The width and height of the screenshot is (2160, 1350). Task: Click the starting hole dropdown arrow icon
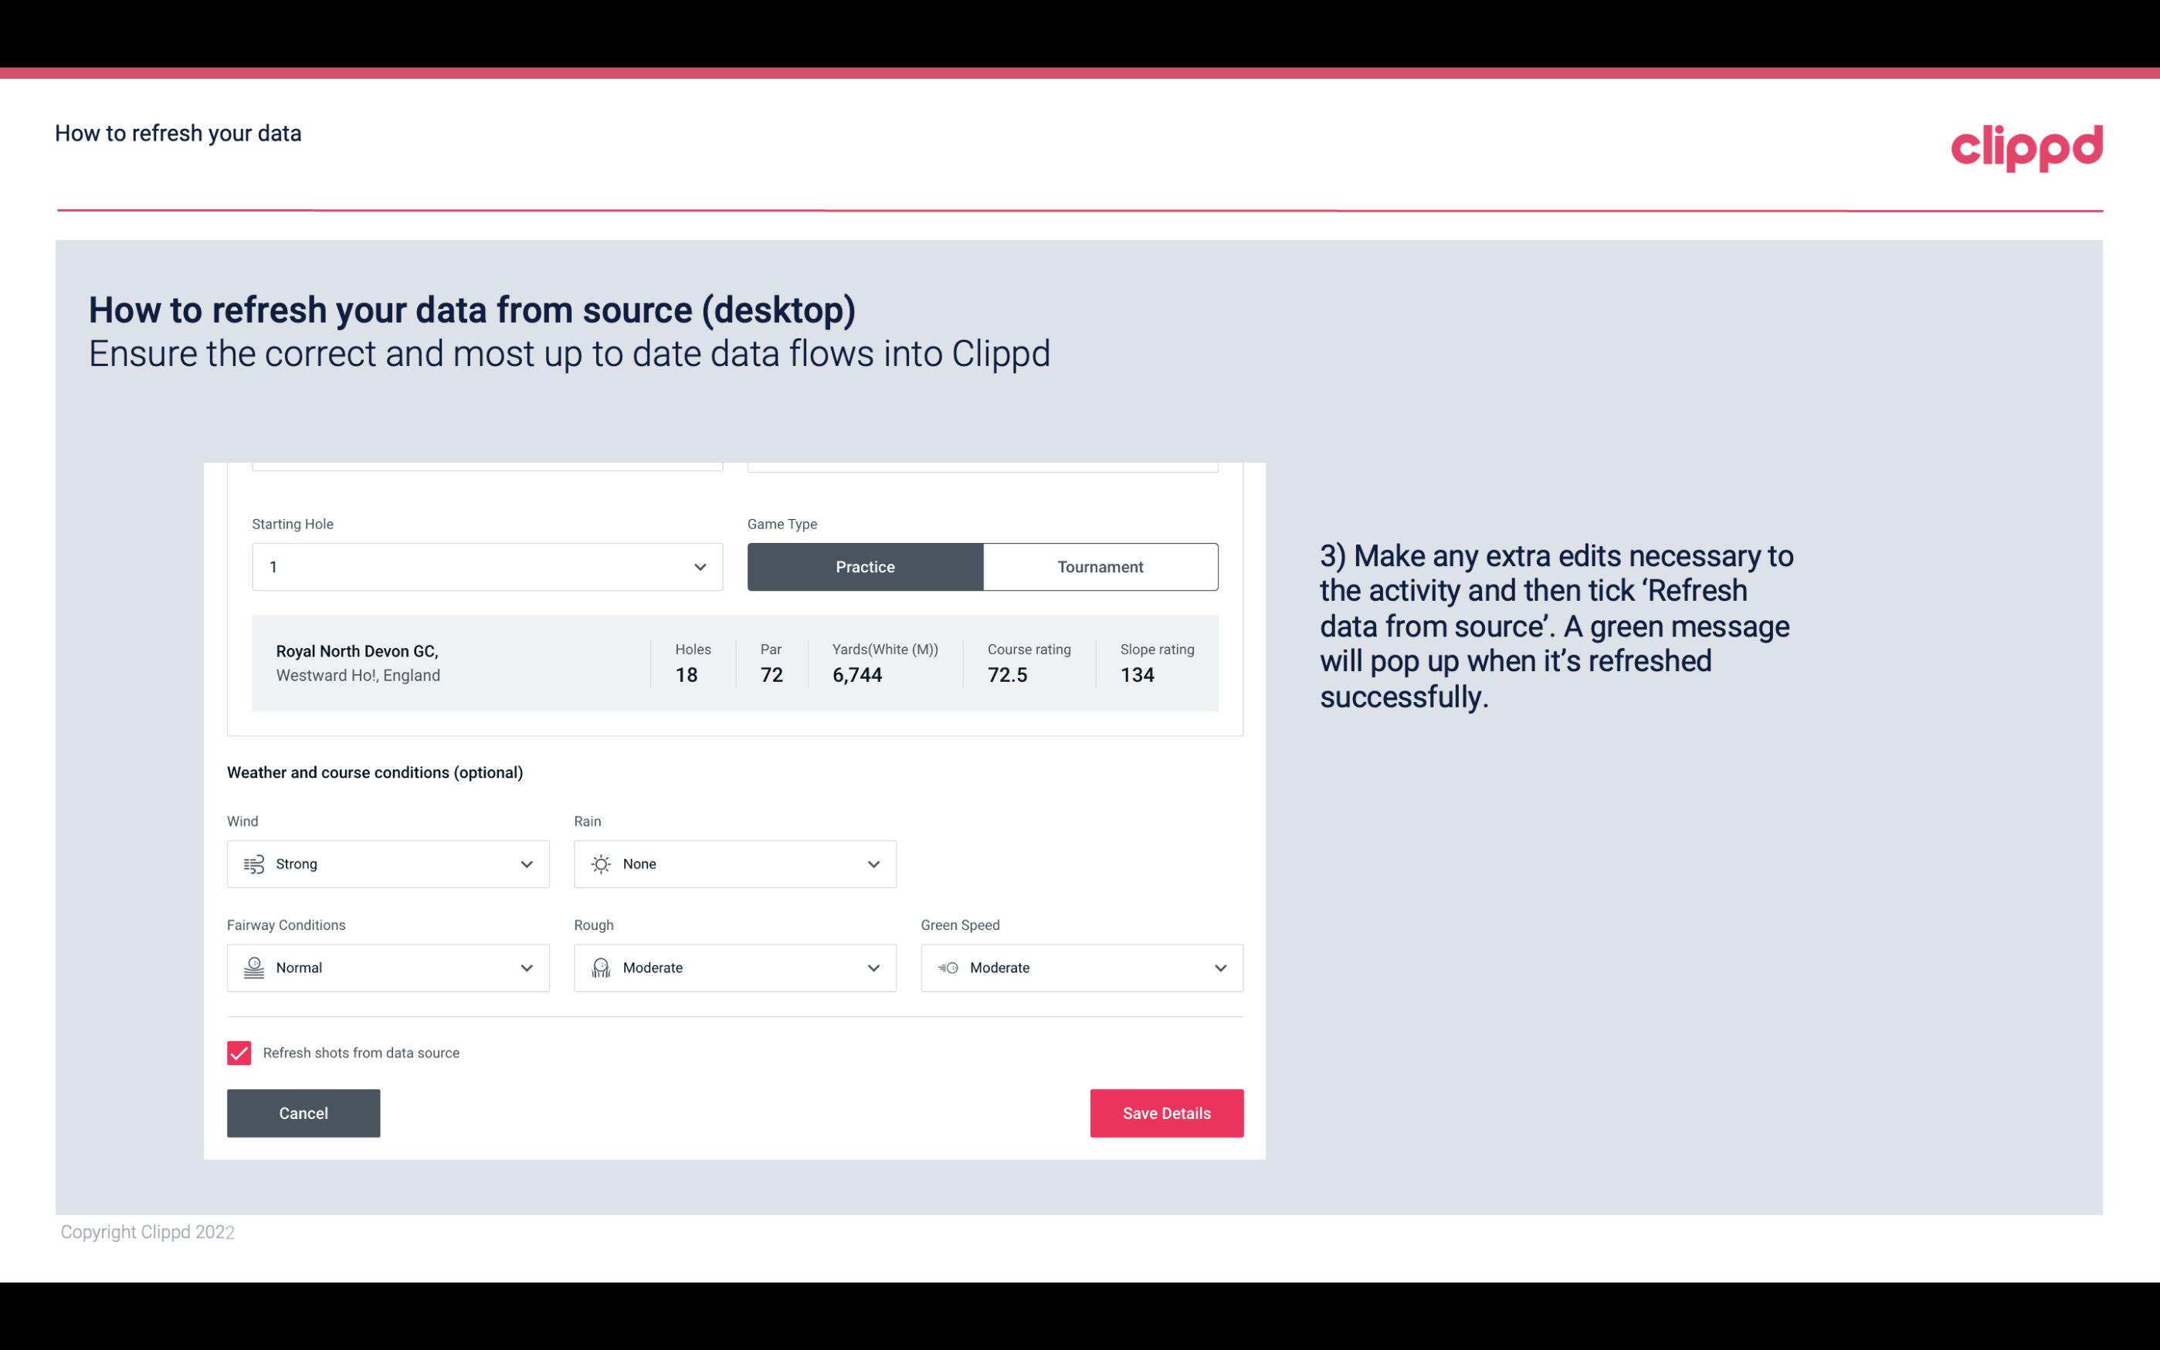coord(700,566)
